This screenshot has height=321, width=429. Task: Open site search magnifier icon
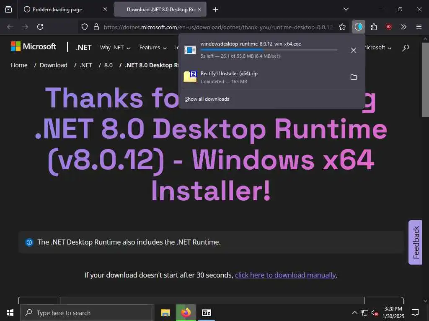pos(406,48)
